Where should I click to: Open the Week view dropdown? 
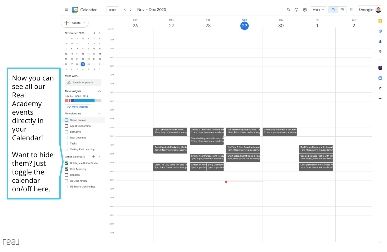[x=318, y=10]
